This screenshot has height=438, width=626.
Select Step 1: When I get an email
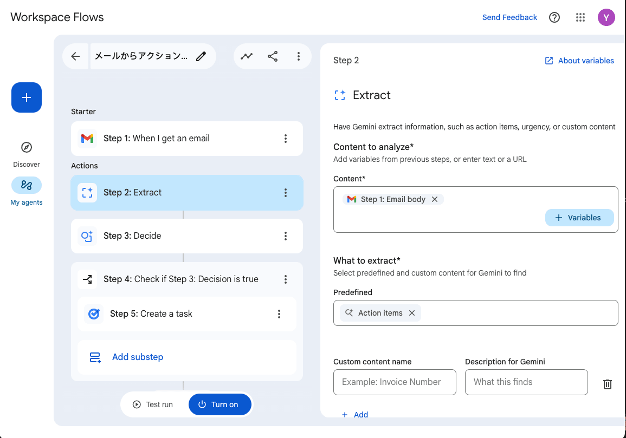point(187,139)
